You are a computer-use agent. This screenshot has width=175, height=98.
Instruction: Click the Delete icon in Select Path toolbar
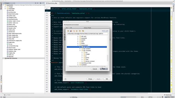coord(77,31)
